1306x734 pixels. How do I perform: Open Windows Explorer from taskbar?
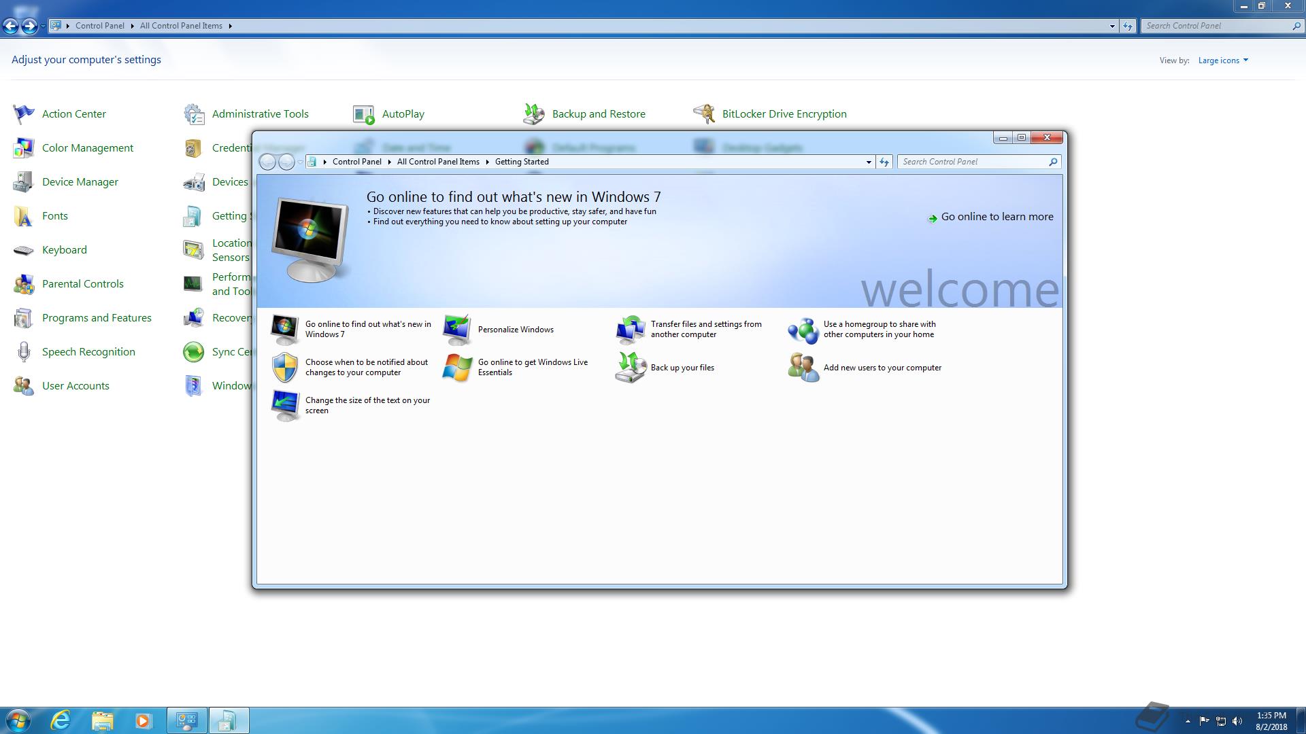click(x=102, y=720)
